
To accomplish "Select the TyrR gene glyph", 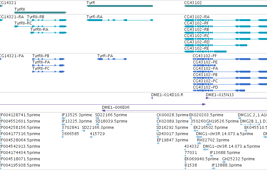I will (120, 6).
